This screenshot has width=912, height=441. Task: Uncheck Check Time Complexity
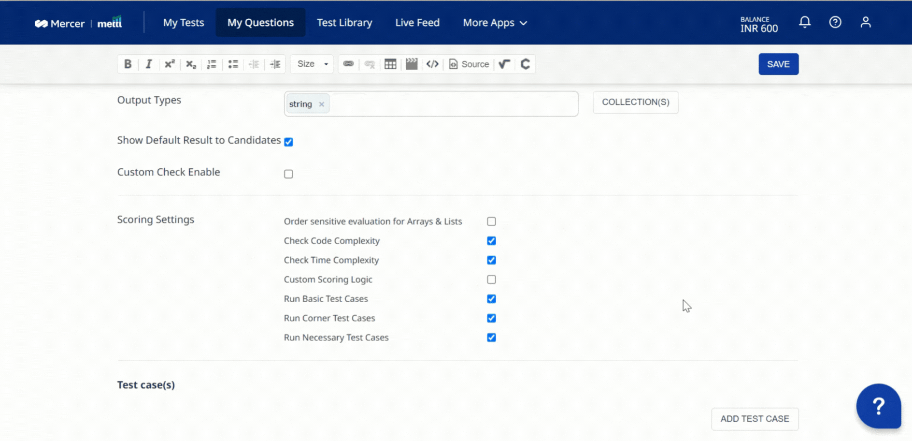491,260
